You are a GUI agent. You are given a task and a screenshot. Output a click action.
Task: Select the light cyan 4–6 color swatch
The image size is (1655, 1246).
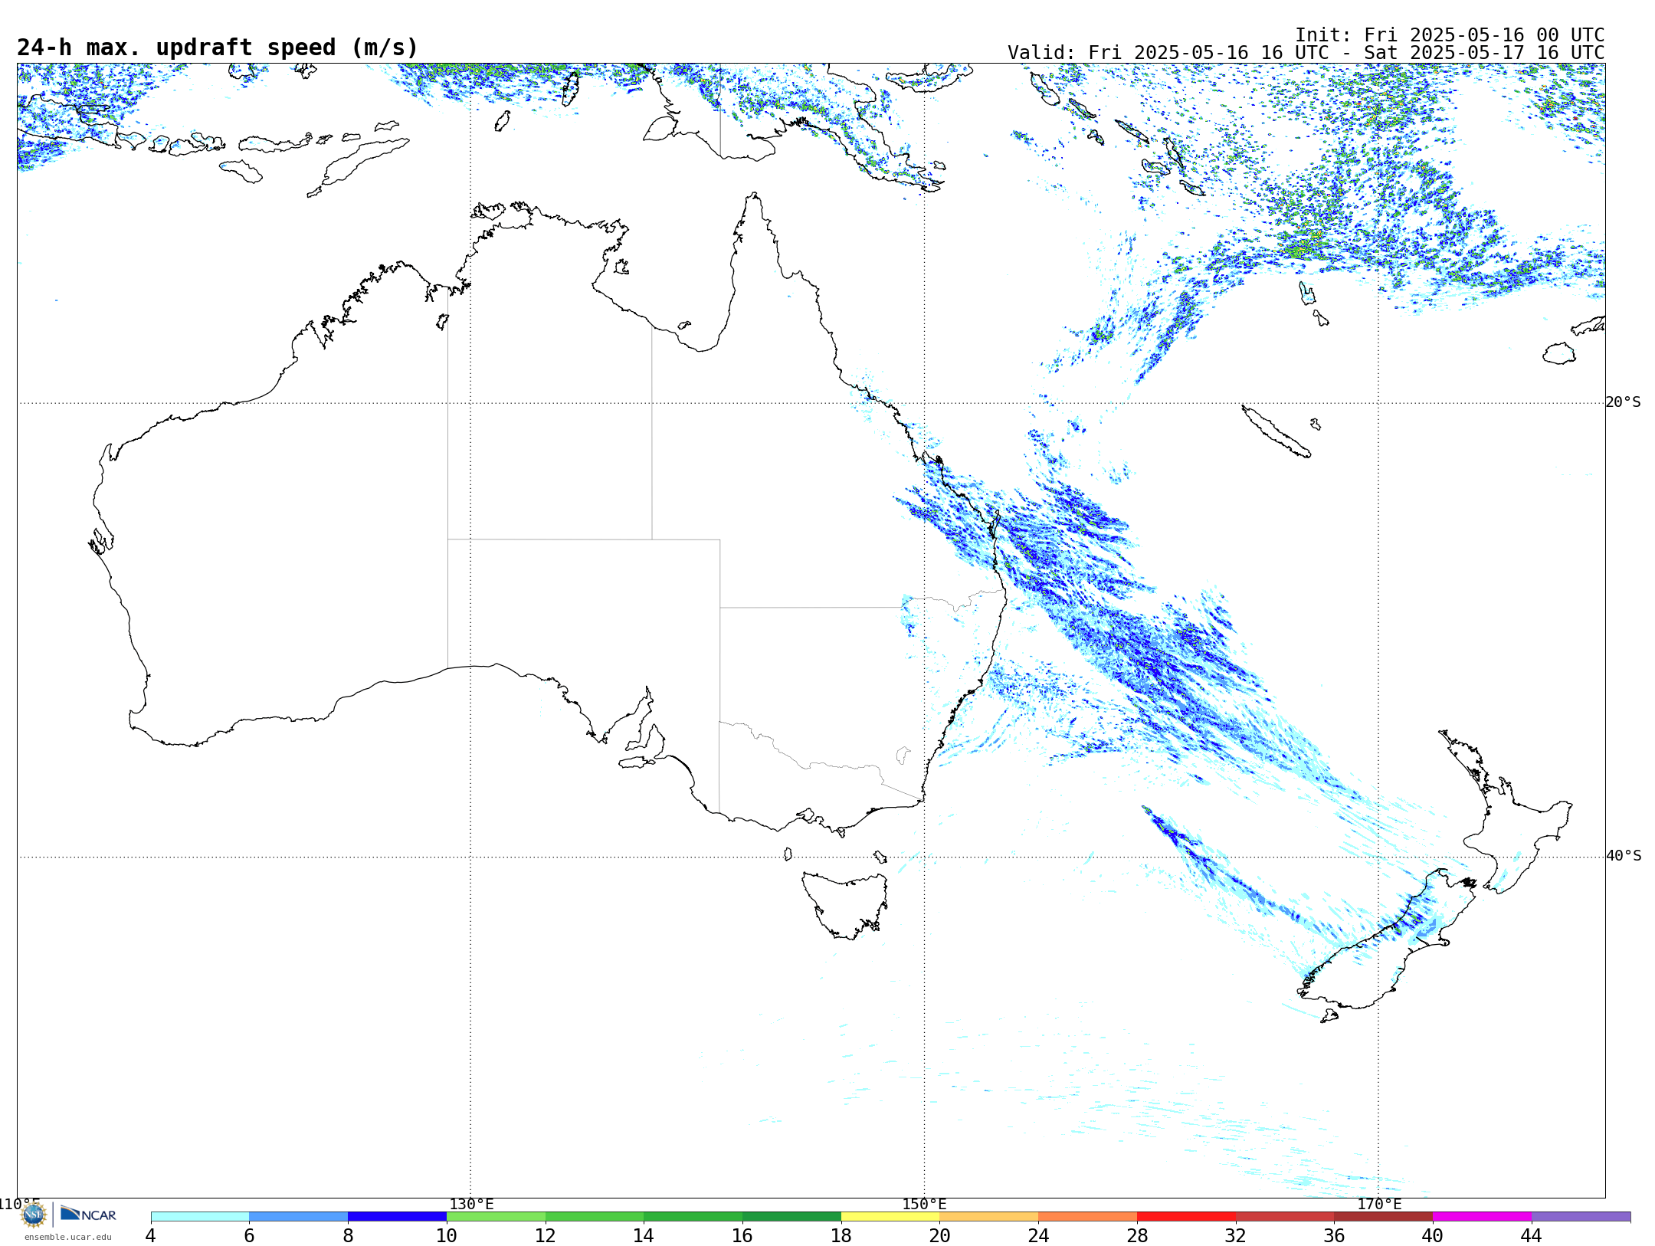click(200, 1216)
